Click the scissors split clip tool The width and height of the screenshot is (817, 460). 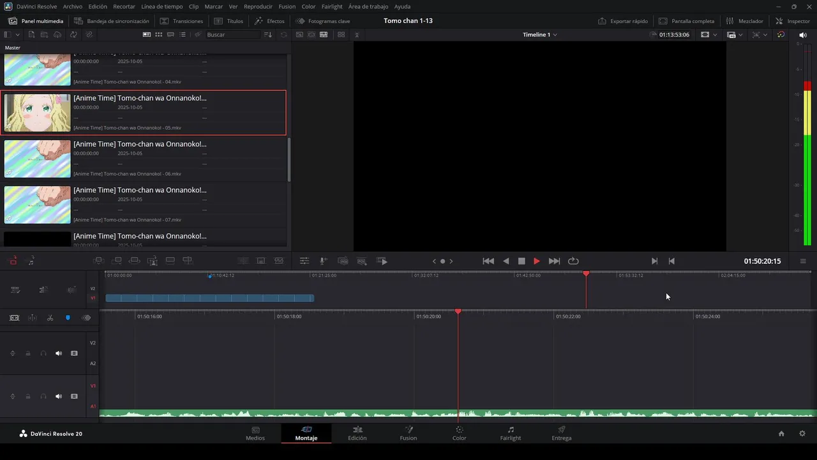50,318
